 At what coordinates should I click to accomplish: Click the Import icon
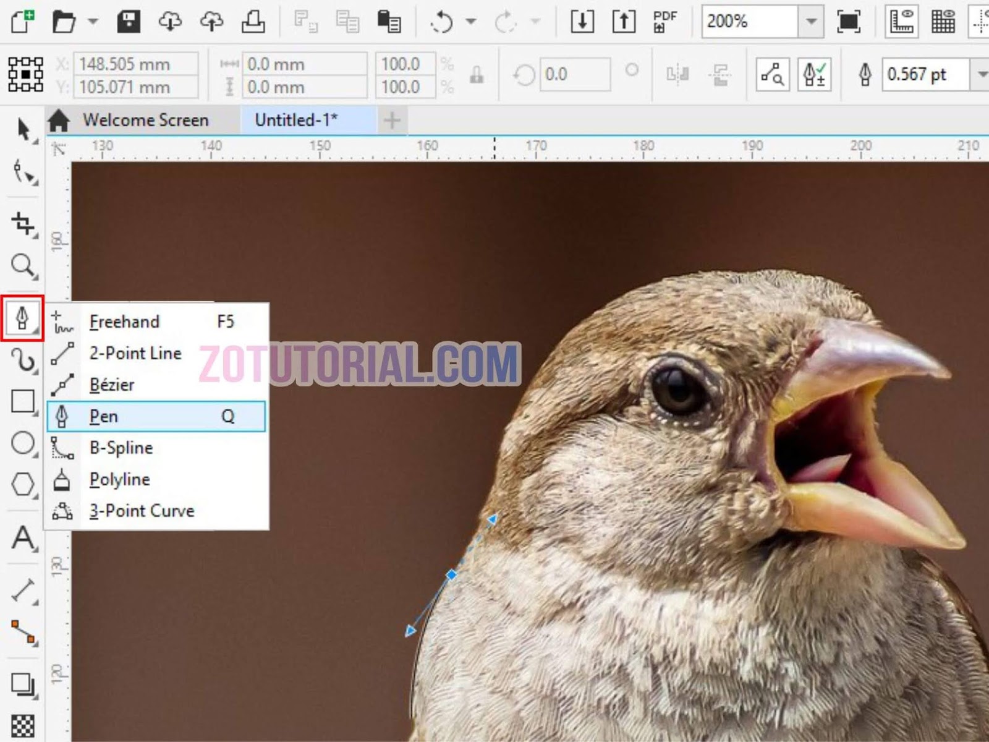click(x=582, y=22)
